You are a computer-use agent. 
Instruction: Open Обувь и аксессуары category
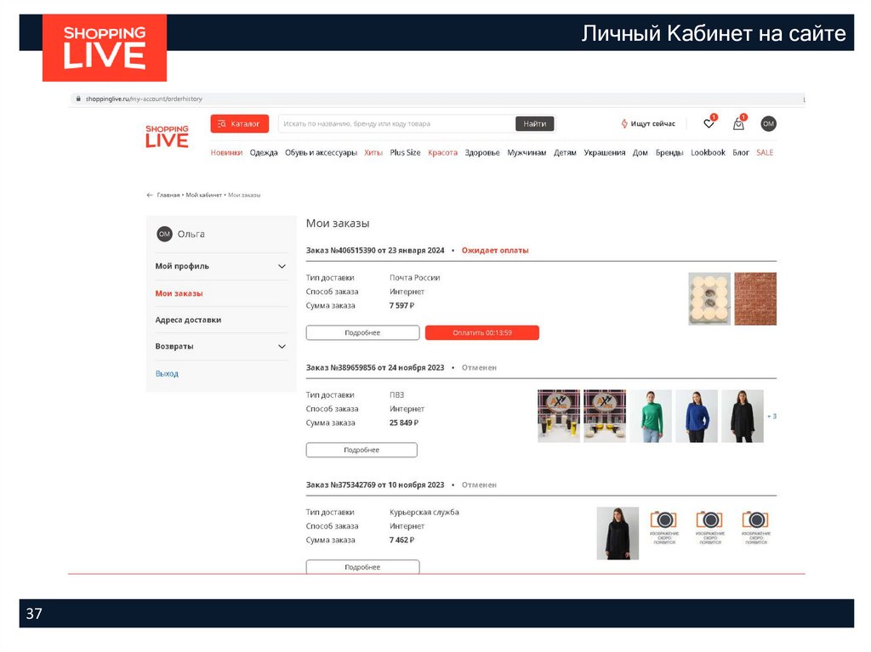point(321,153)
